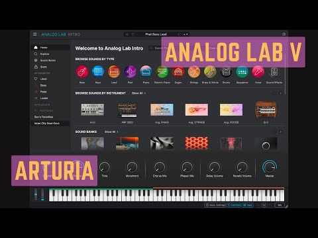Viewport: 318px width, 238px height.
Task: Browse Brass & Winds type icon
Action: click(x=210, y=72)
